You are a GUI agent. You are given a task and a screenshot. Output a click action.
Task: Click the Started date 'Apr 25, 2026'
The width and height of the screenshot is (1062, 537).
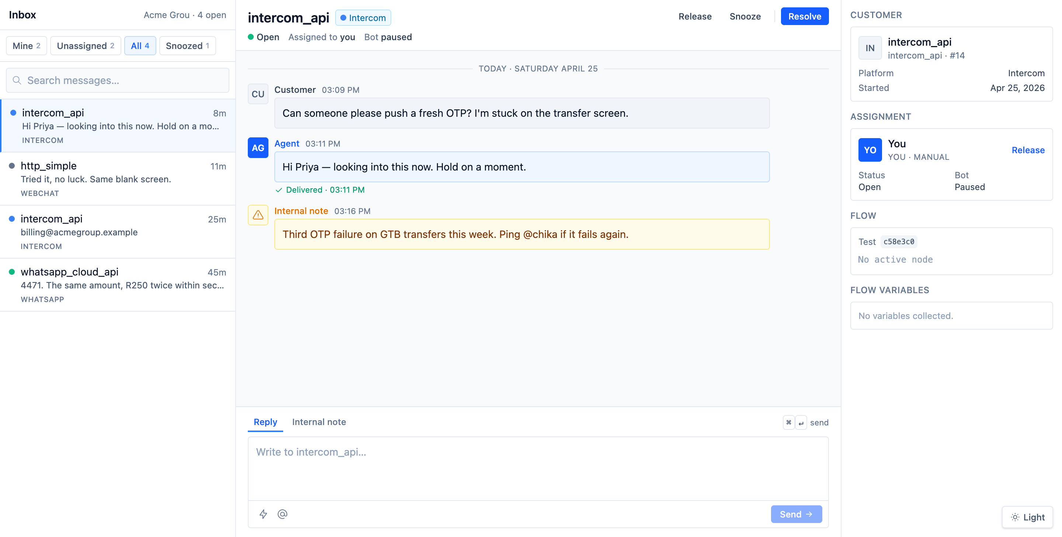pyautogui.click(x=1017, y=88)
